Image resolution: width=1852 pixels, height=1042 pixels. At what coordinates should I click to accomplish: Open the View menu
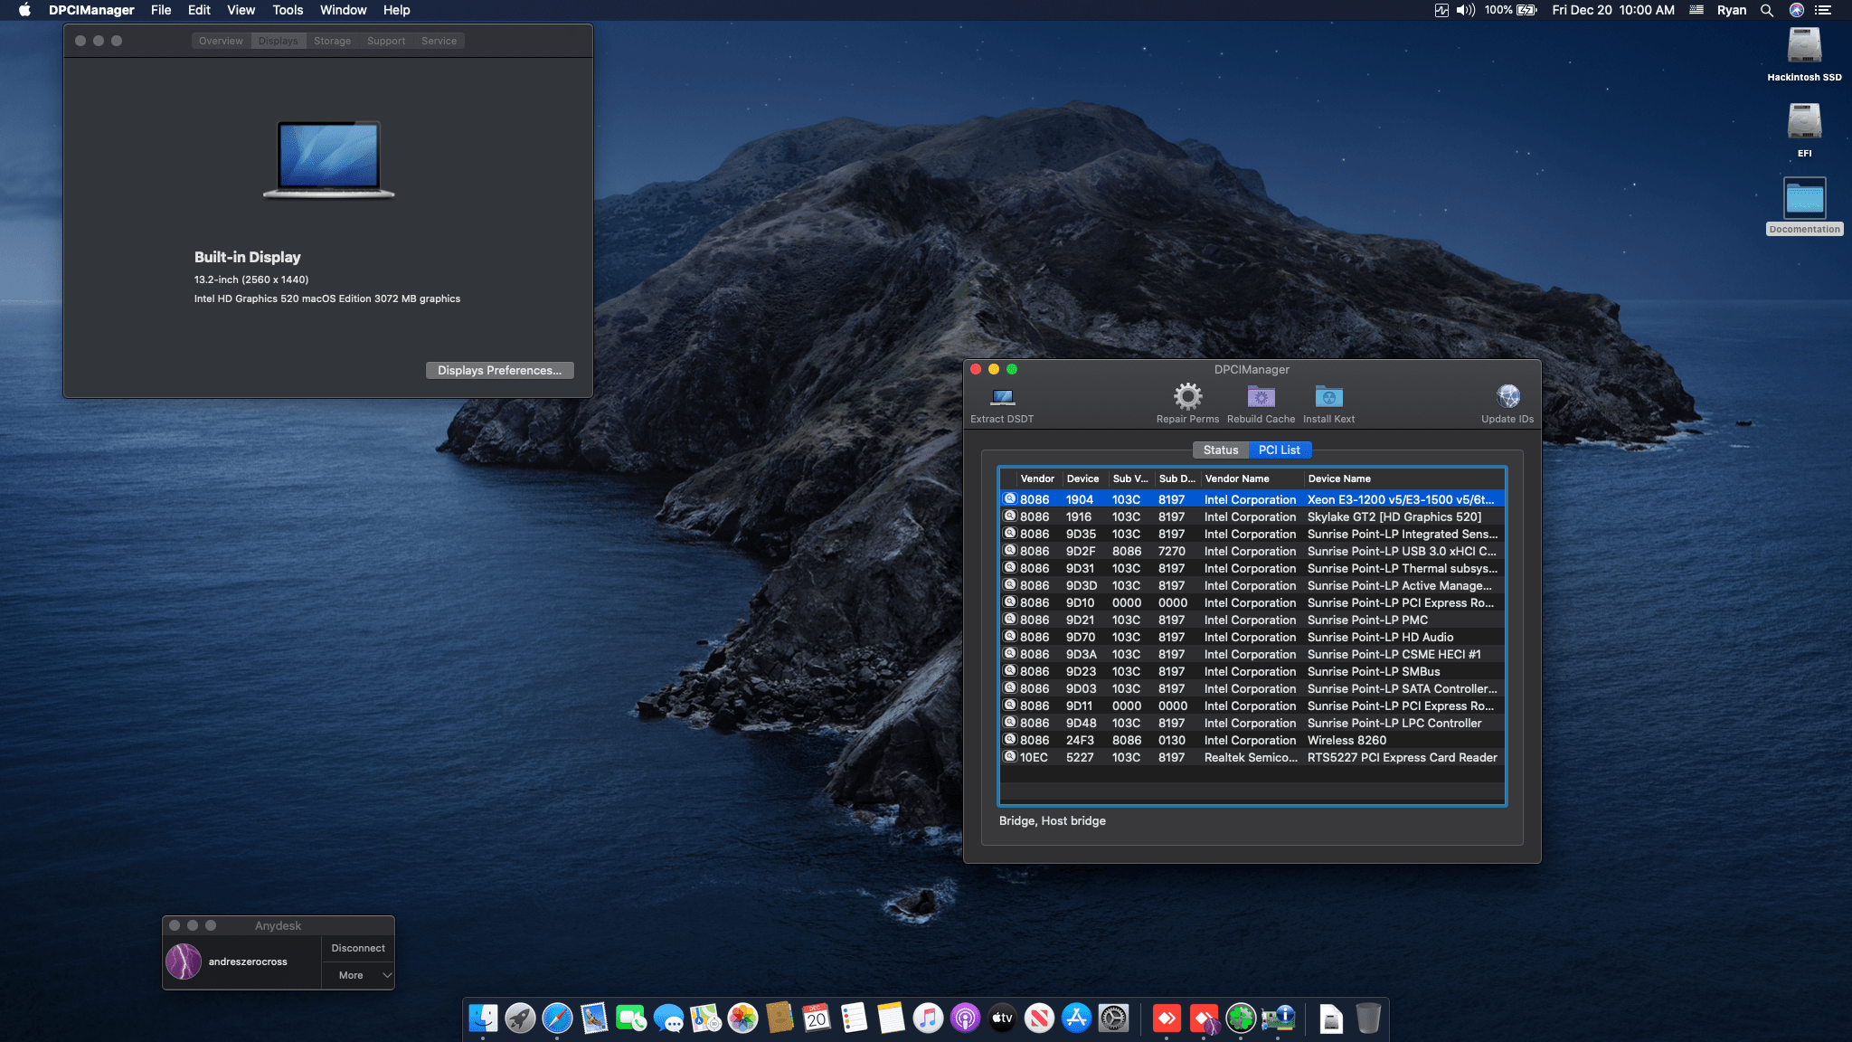[x=241, y=10]
